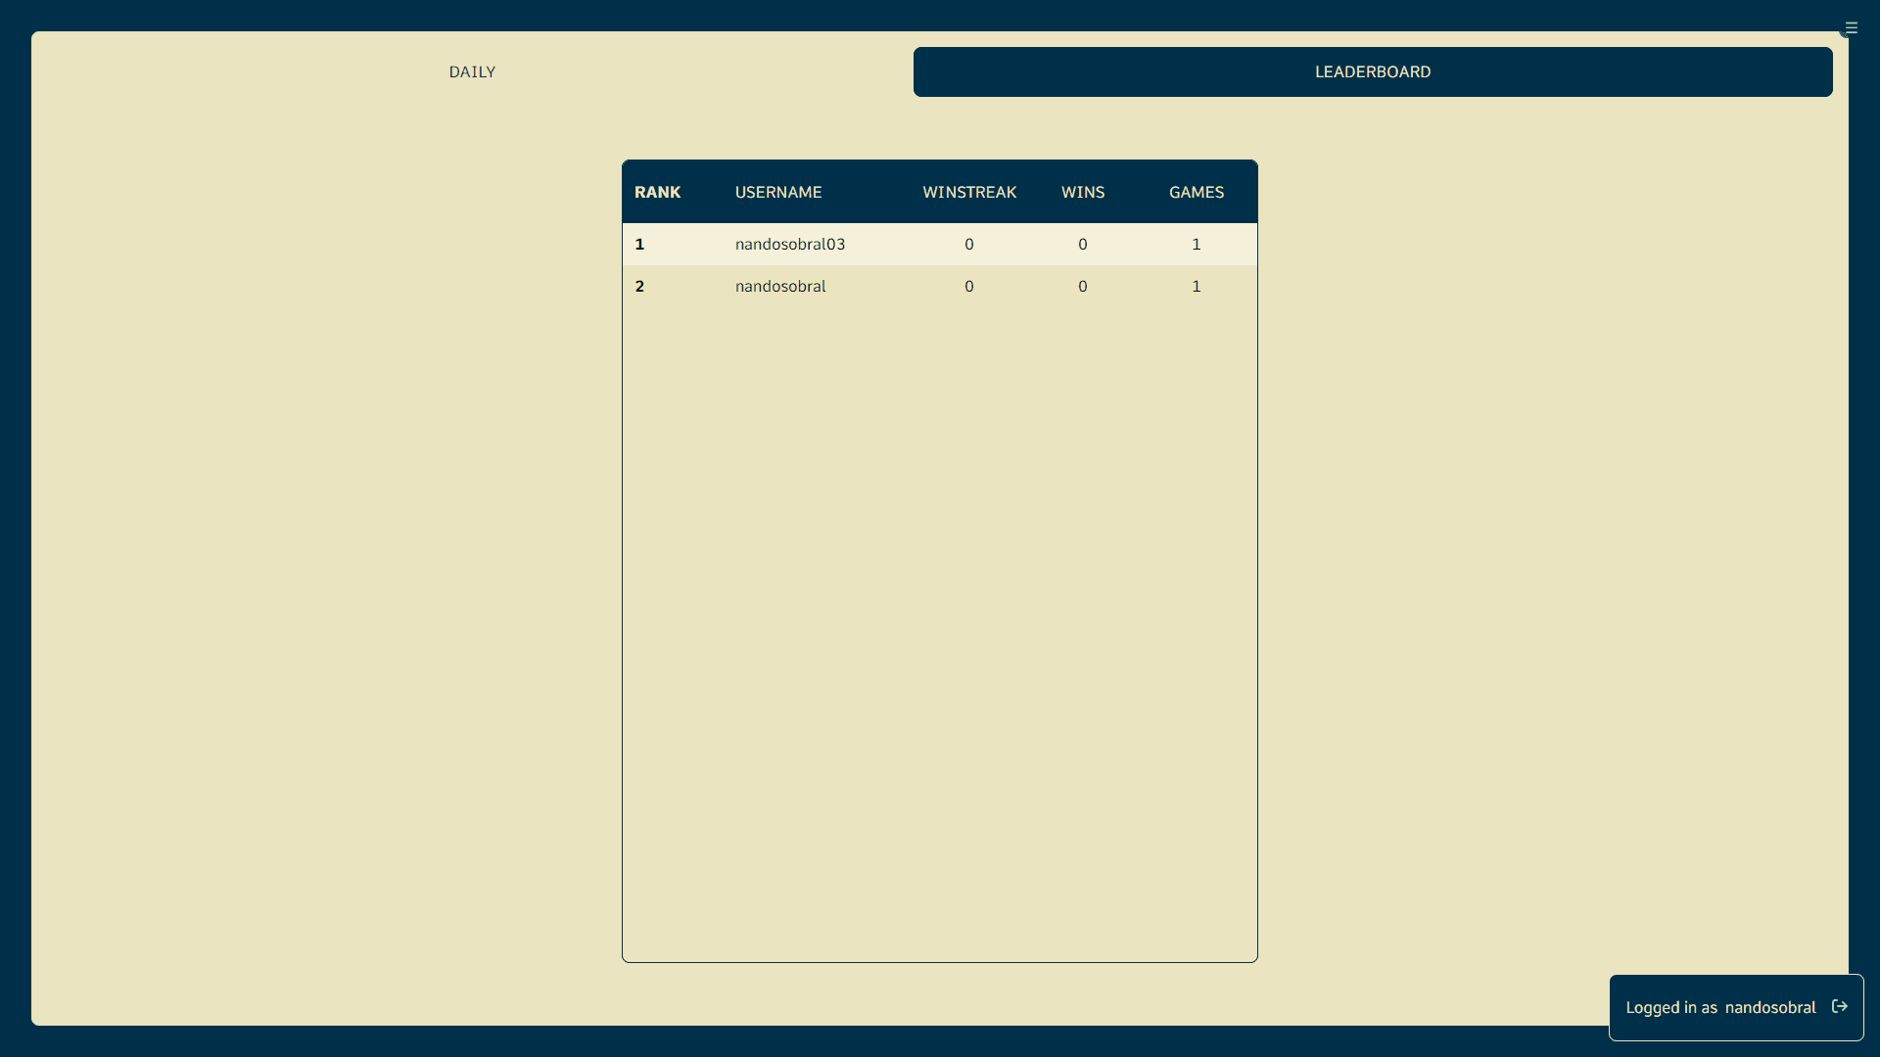Image resolution: width=1880 pixels, height=1057 pixels.
Task: Click the logout arrow icon
Action: click(1840, 1006)
